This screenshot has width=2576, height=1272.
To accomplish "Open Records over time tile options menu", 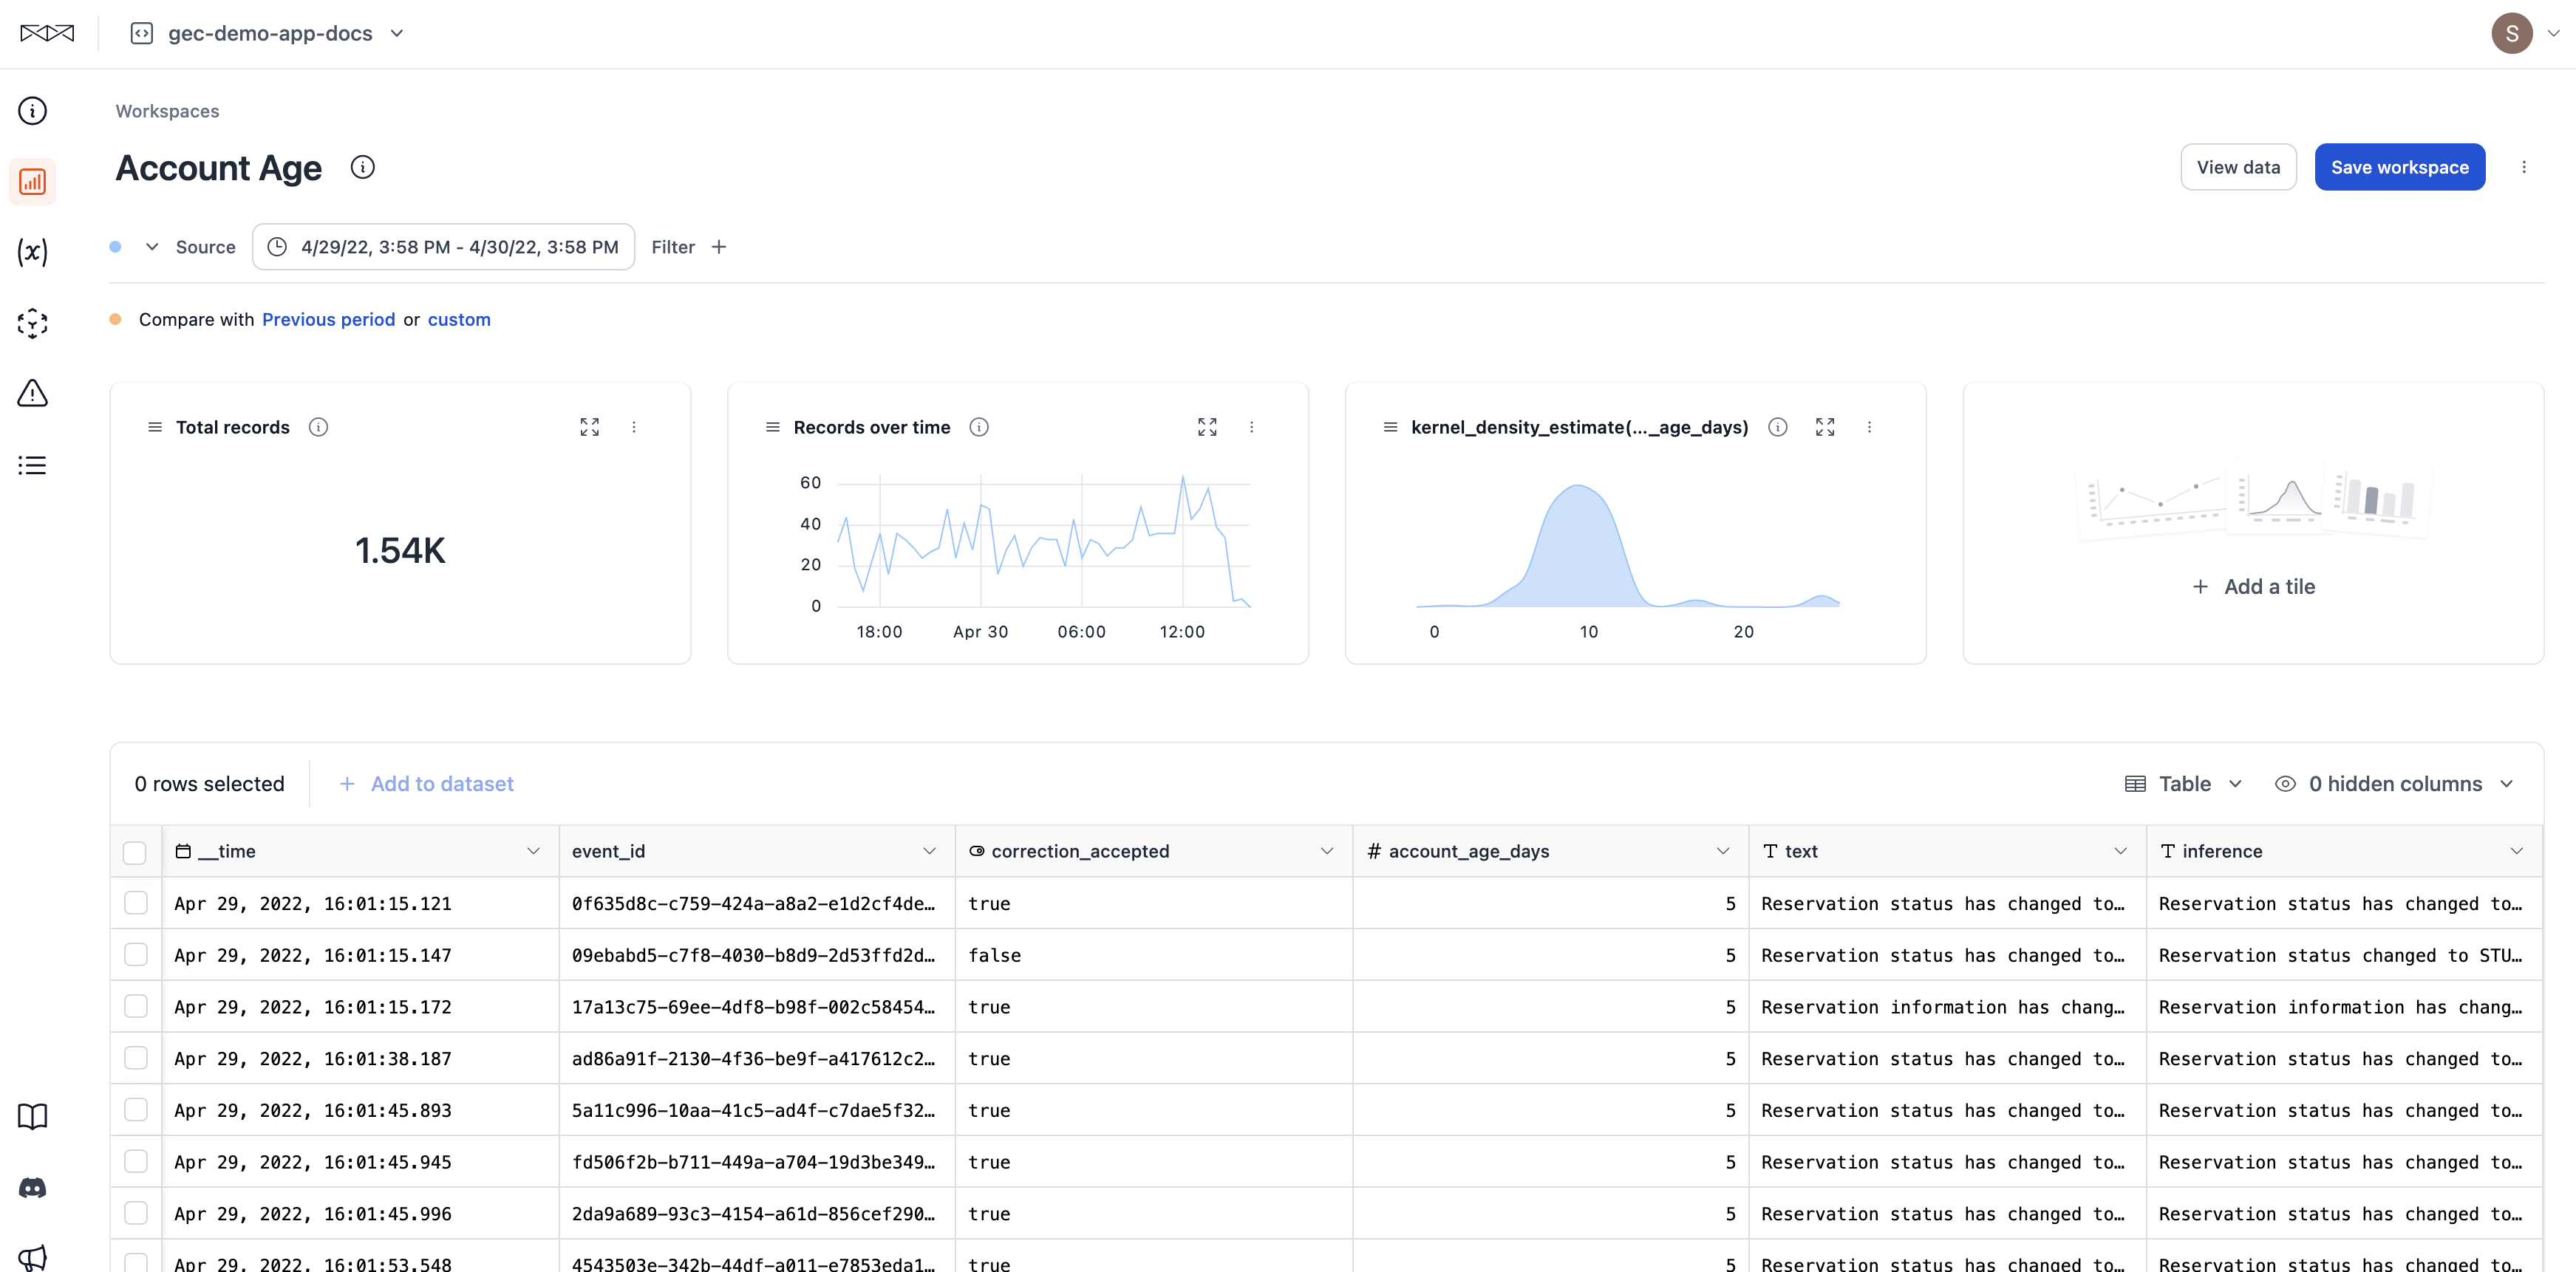I will [1251, 427].
